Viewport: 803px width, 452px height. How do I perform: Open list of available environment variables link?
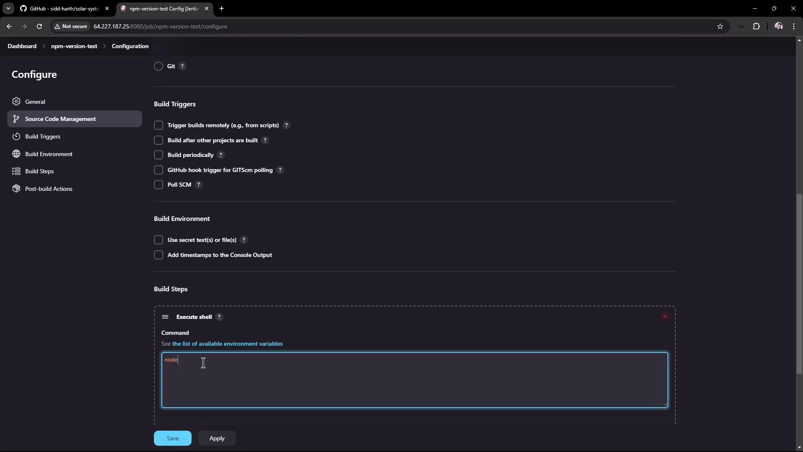[x=227, y=344]
